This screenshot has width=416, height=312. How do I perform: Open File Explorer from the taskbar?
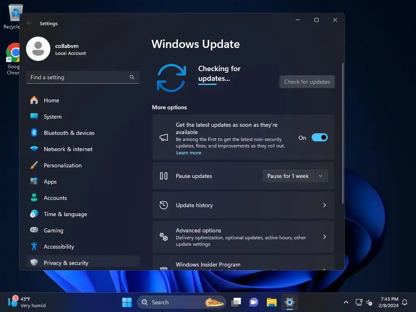272,302
